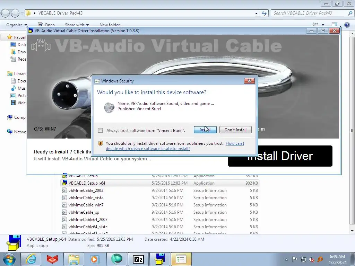Change the view with the views icon
Image resolution: width=355 pixels, height=266 pixels.
click(315, 25)
